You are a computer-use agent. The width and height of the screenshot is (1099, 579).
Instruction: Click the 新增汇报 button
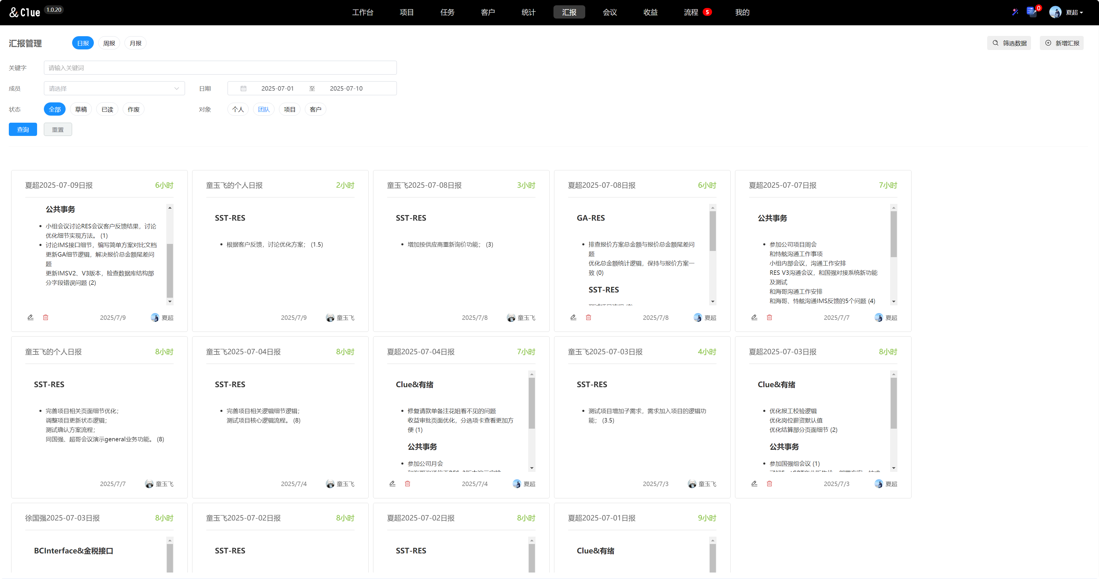click(x=1061, y=43)
